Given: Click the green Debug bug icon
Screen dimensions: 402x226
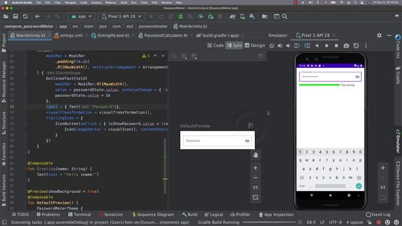Looking at the screenshot, I should (x=180, y=16).
